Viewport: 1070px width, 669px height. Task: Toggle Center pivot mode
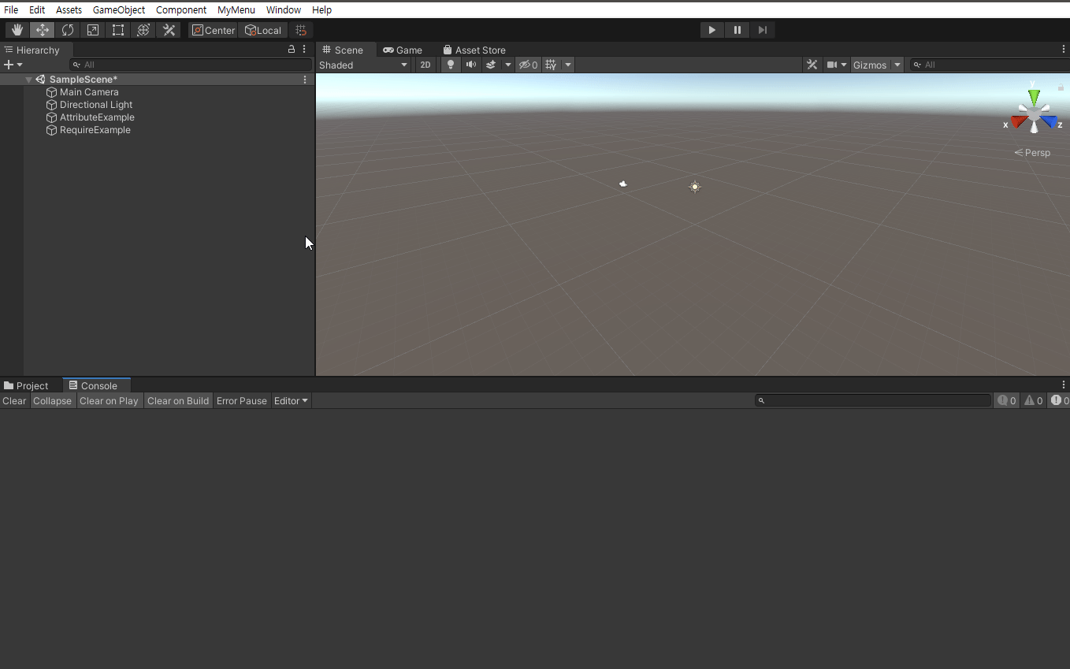coord(214,30)
